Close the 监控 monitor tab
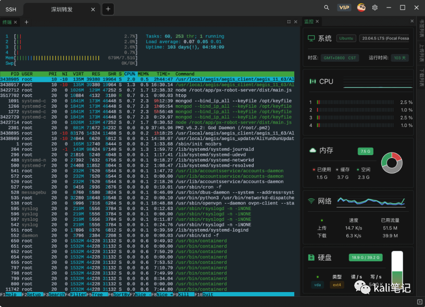 pyautogui.click(x=317, y=21)
